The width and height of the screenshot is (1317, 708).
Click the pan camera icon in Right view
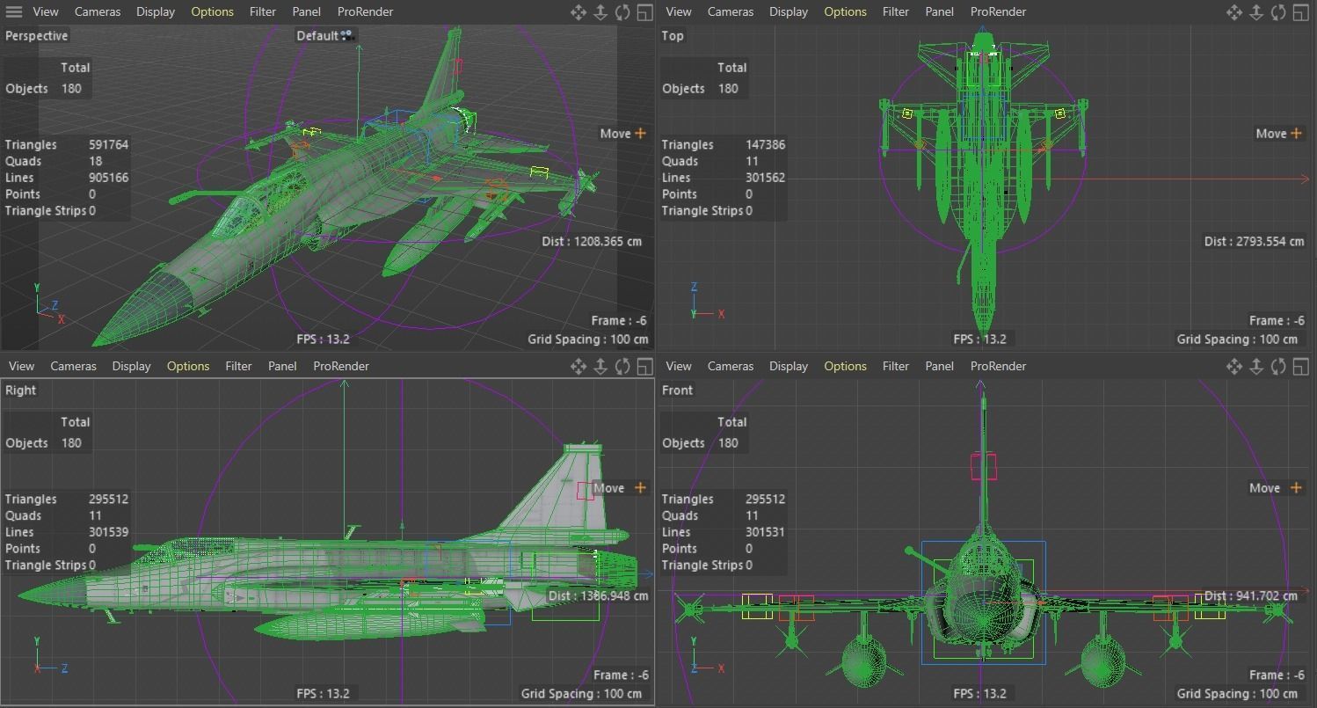point(578,366)
